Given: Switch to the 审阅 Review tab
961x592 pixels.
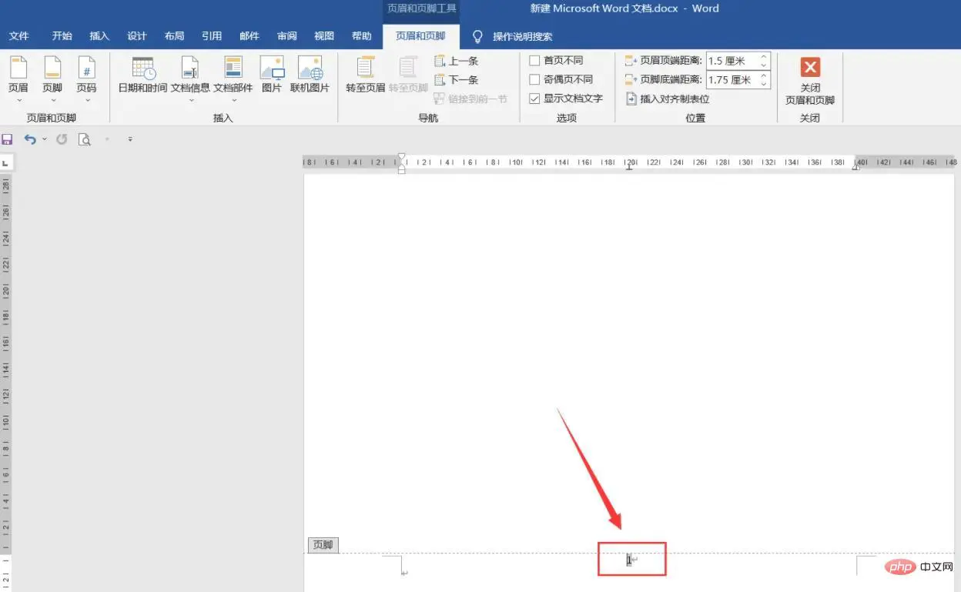Looking at the screenshot, I should click(287, 36).
